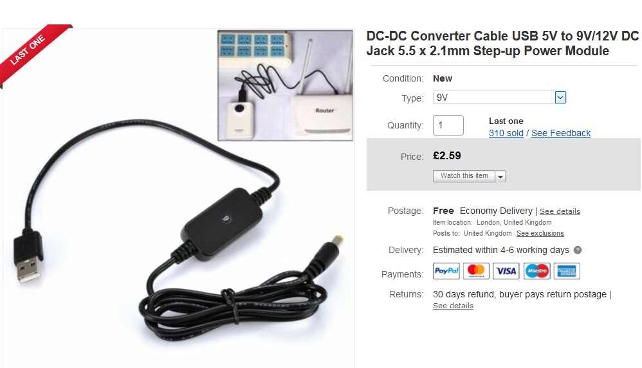
Task: Click the router setup inset photo
Action: (286, 85)
